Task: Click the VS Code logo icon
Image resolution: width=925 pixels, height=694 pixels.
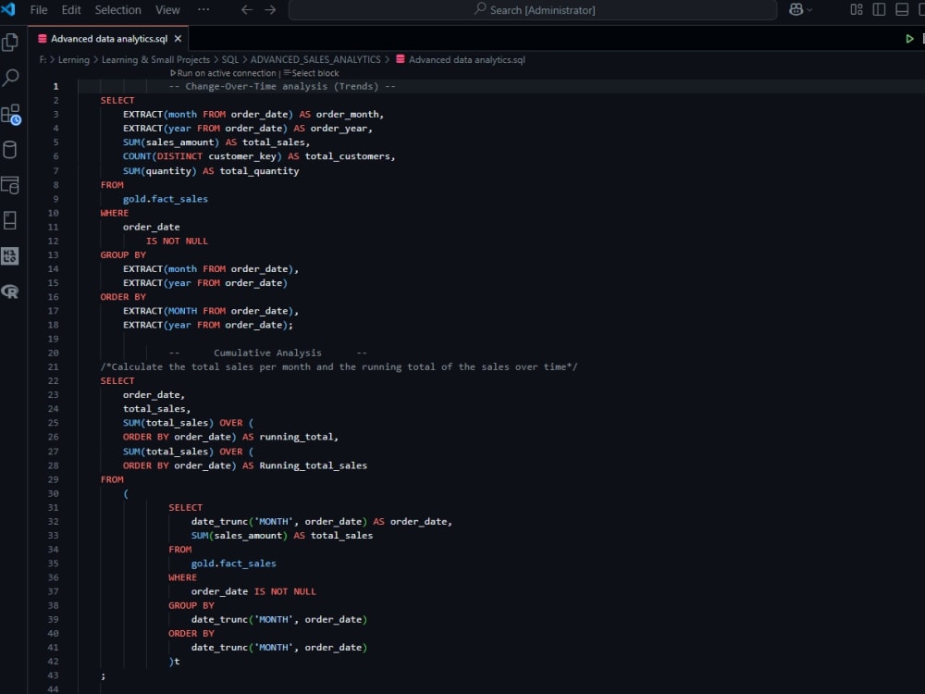Action: [x=8, y=9]
